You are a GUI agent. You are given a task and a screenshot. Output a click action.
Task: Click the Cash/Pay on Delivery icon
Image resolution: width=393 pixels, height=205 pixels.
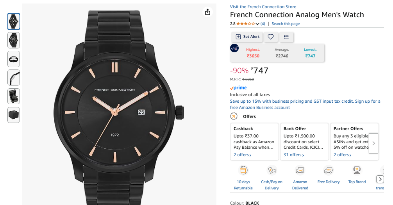272,170
